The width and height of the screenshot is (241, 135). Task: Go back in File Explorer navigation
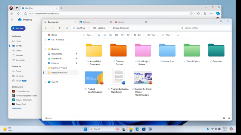tap(45, 28)
